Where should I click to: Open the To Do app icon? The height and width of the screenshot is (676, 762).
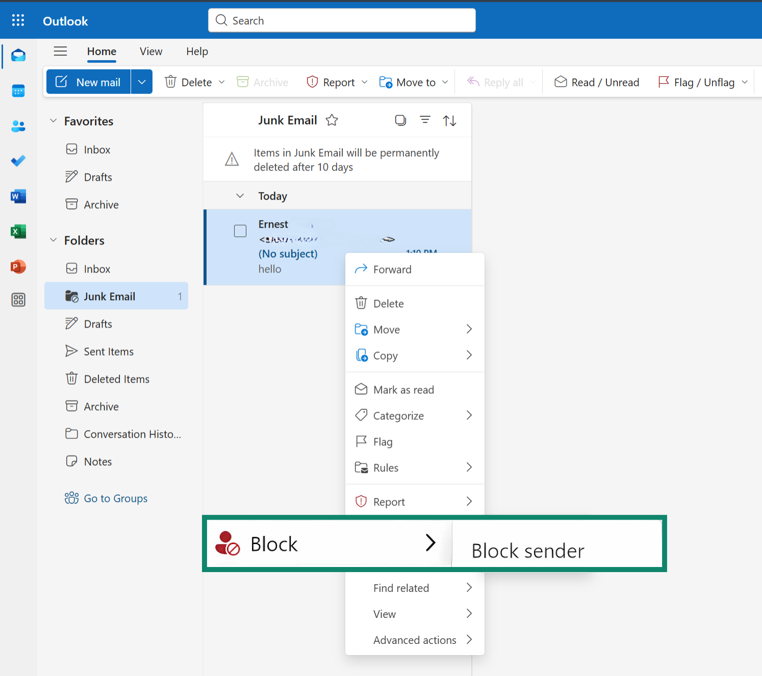[18, 161]
